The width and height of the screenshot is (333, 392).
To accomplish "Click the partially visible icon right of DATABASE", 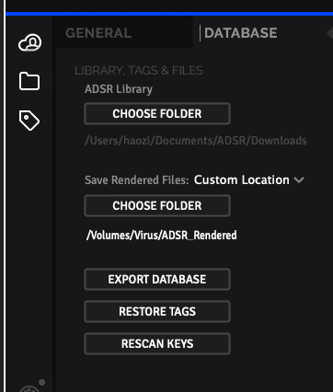I will [x=330, y=32].
